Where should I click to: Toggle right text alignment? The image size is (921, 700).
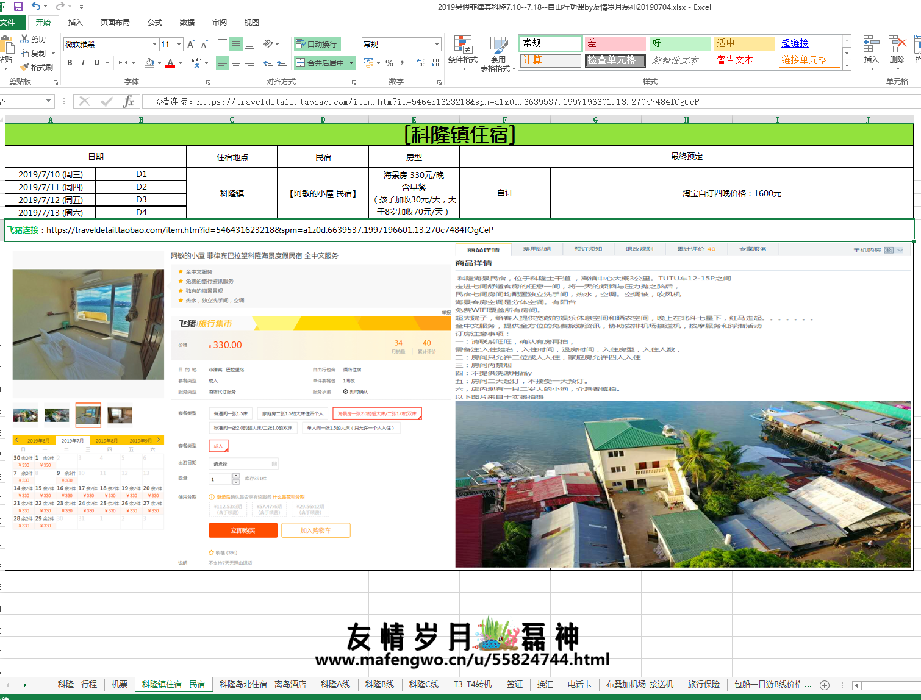pyautogui.click(x=249, y=63)
